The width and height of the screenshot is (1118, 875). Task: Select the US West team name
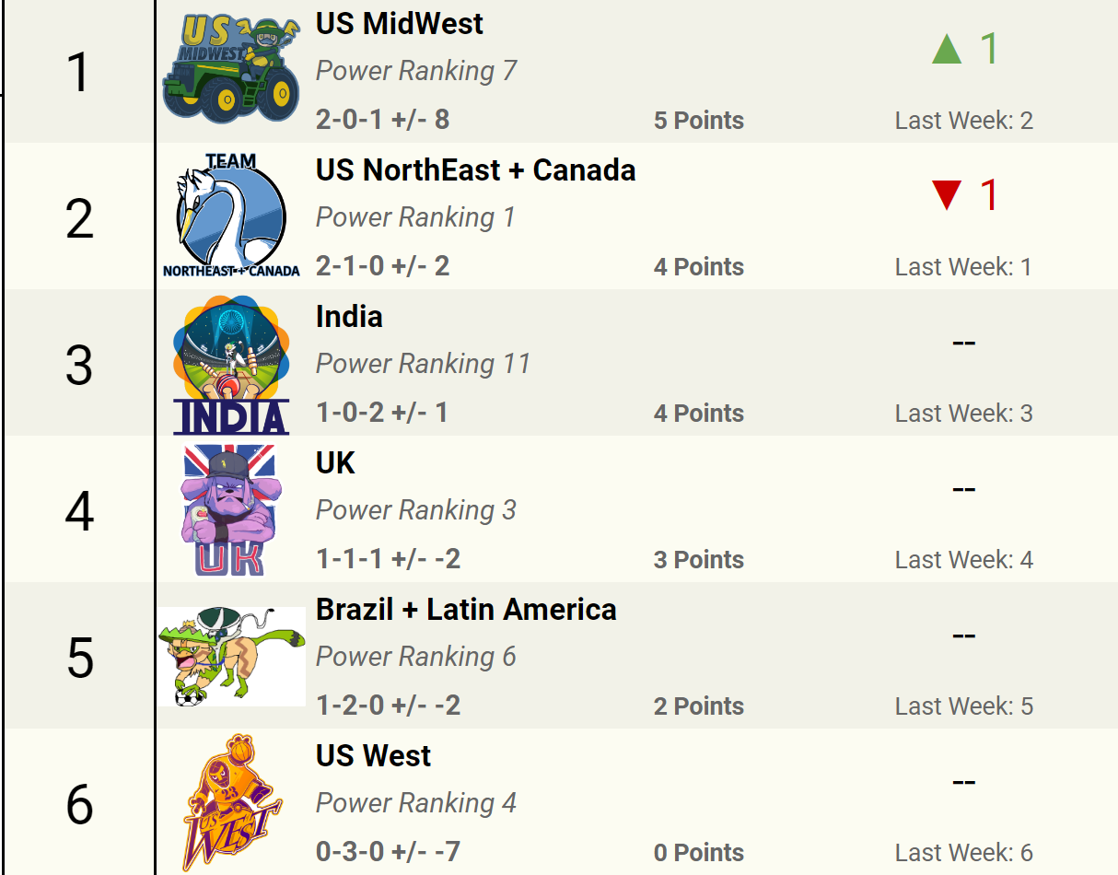(373, 756)
